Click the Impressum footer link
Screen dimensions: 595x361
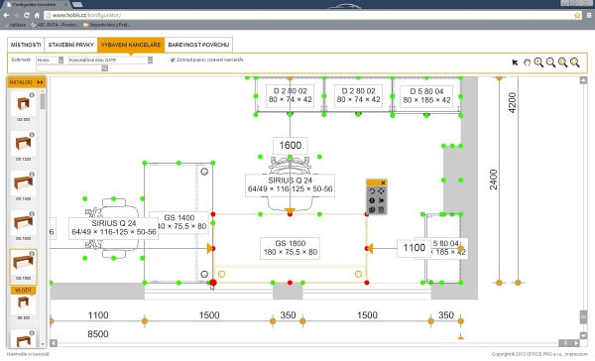click(576, 354)
